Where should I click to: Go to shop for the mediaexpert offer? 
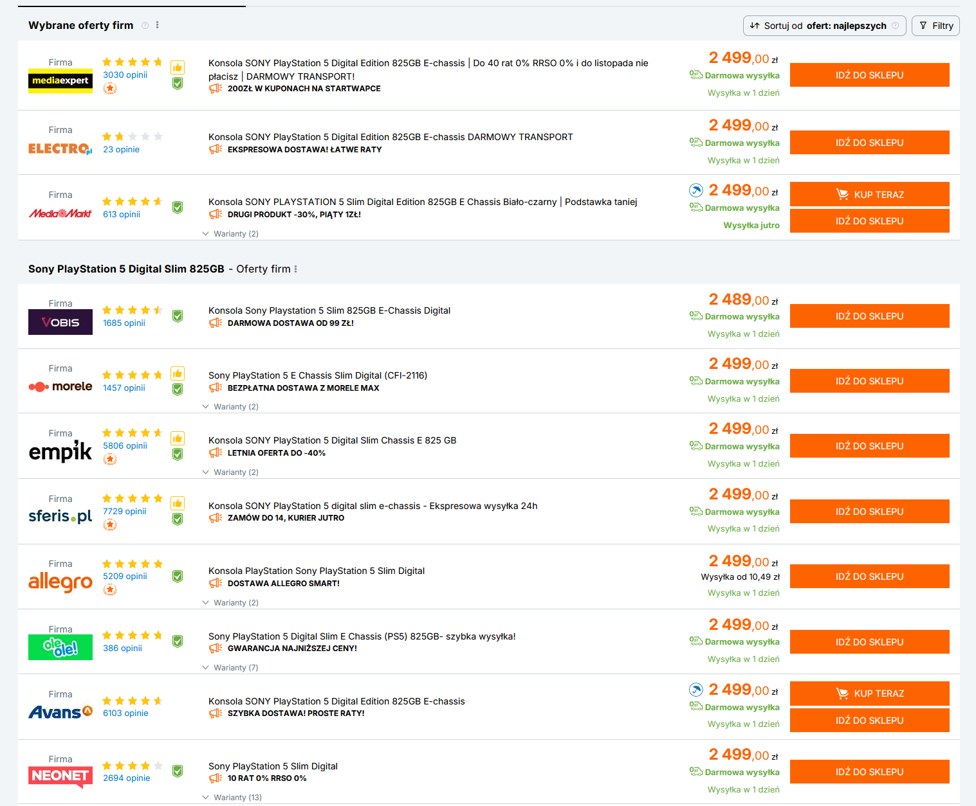[870, 75]
